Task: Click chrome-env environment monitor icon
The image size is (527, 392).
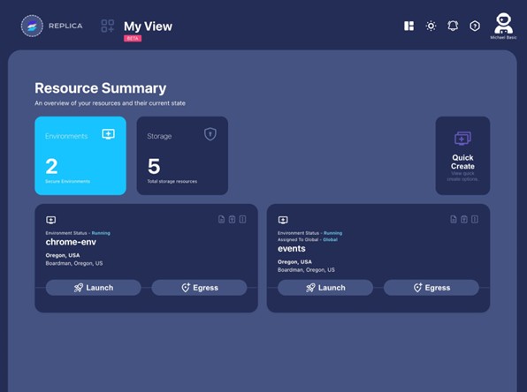Action: [50, 220]
